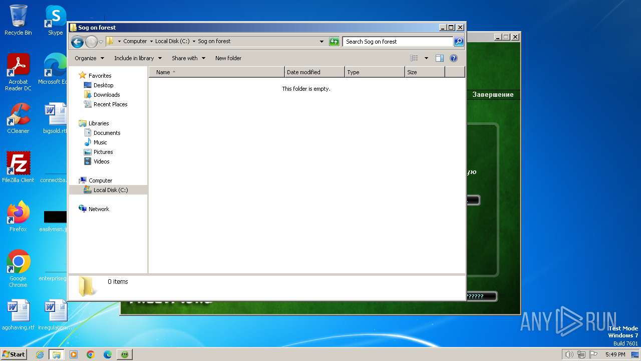Sort by the Type column header
641x361 pixels.
(375, 72)
